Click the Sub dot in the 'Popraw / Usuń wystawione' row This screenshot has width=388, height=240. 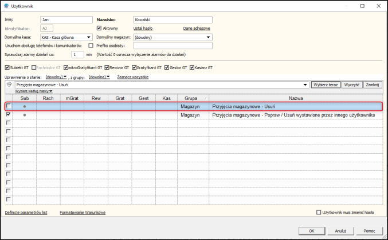click(25, 115)
